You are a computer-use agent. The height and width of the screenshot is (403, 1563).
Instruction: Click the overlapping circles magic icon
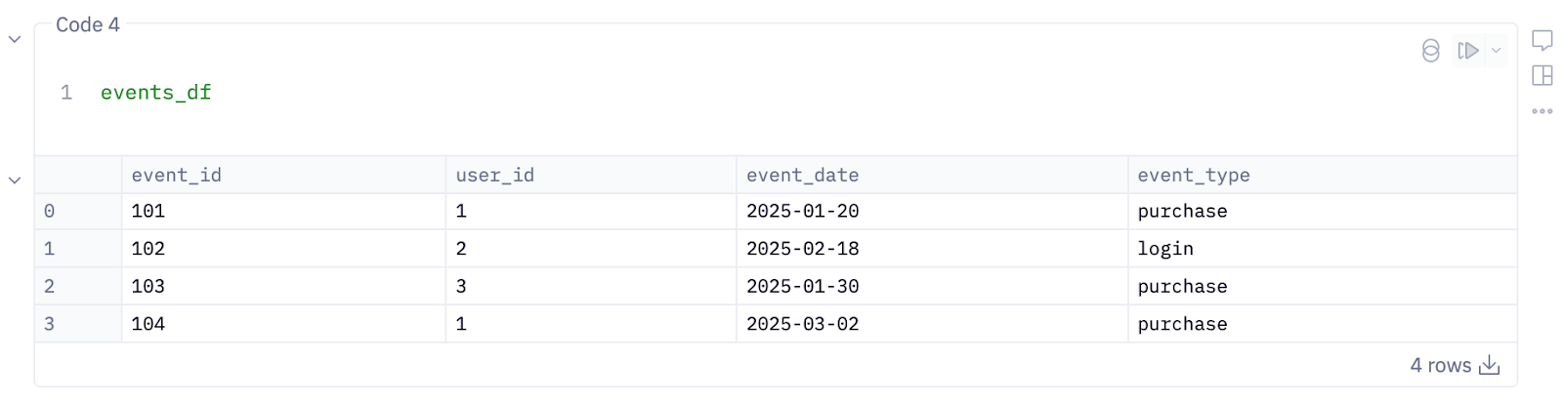1430,51
